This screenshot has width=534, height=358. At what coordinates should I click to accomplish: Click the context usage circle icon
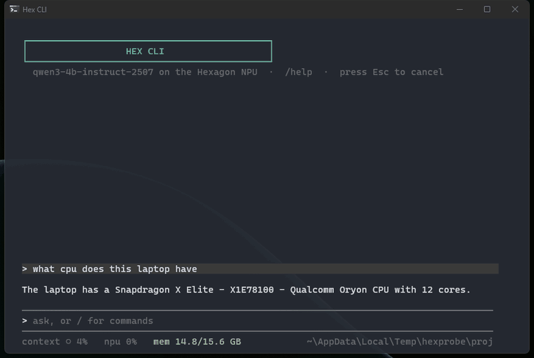(68, 341)
